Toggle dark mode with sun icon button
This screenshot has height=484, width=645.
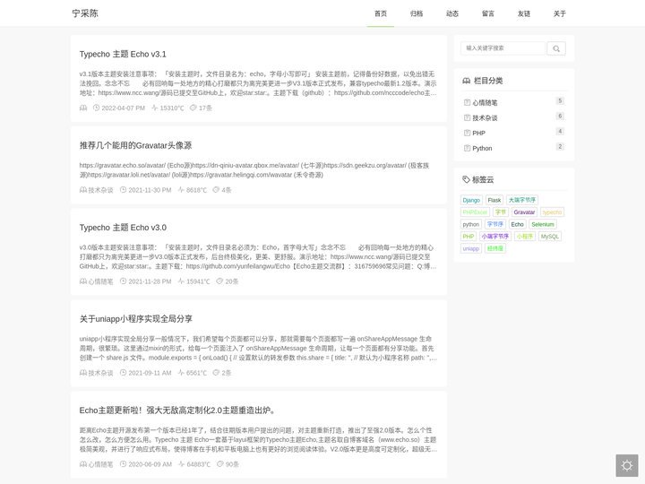(627, 465)
